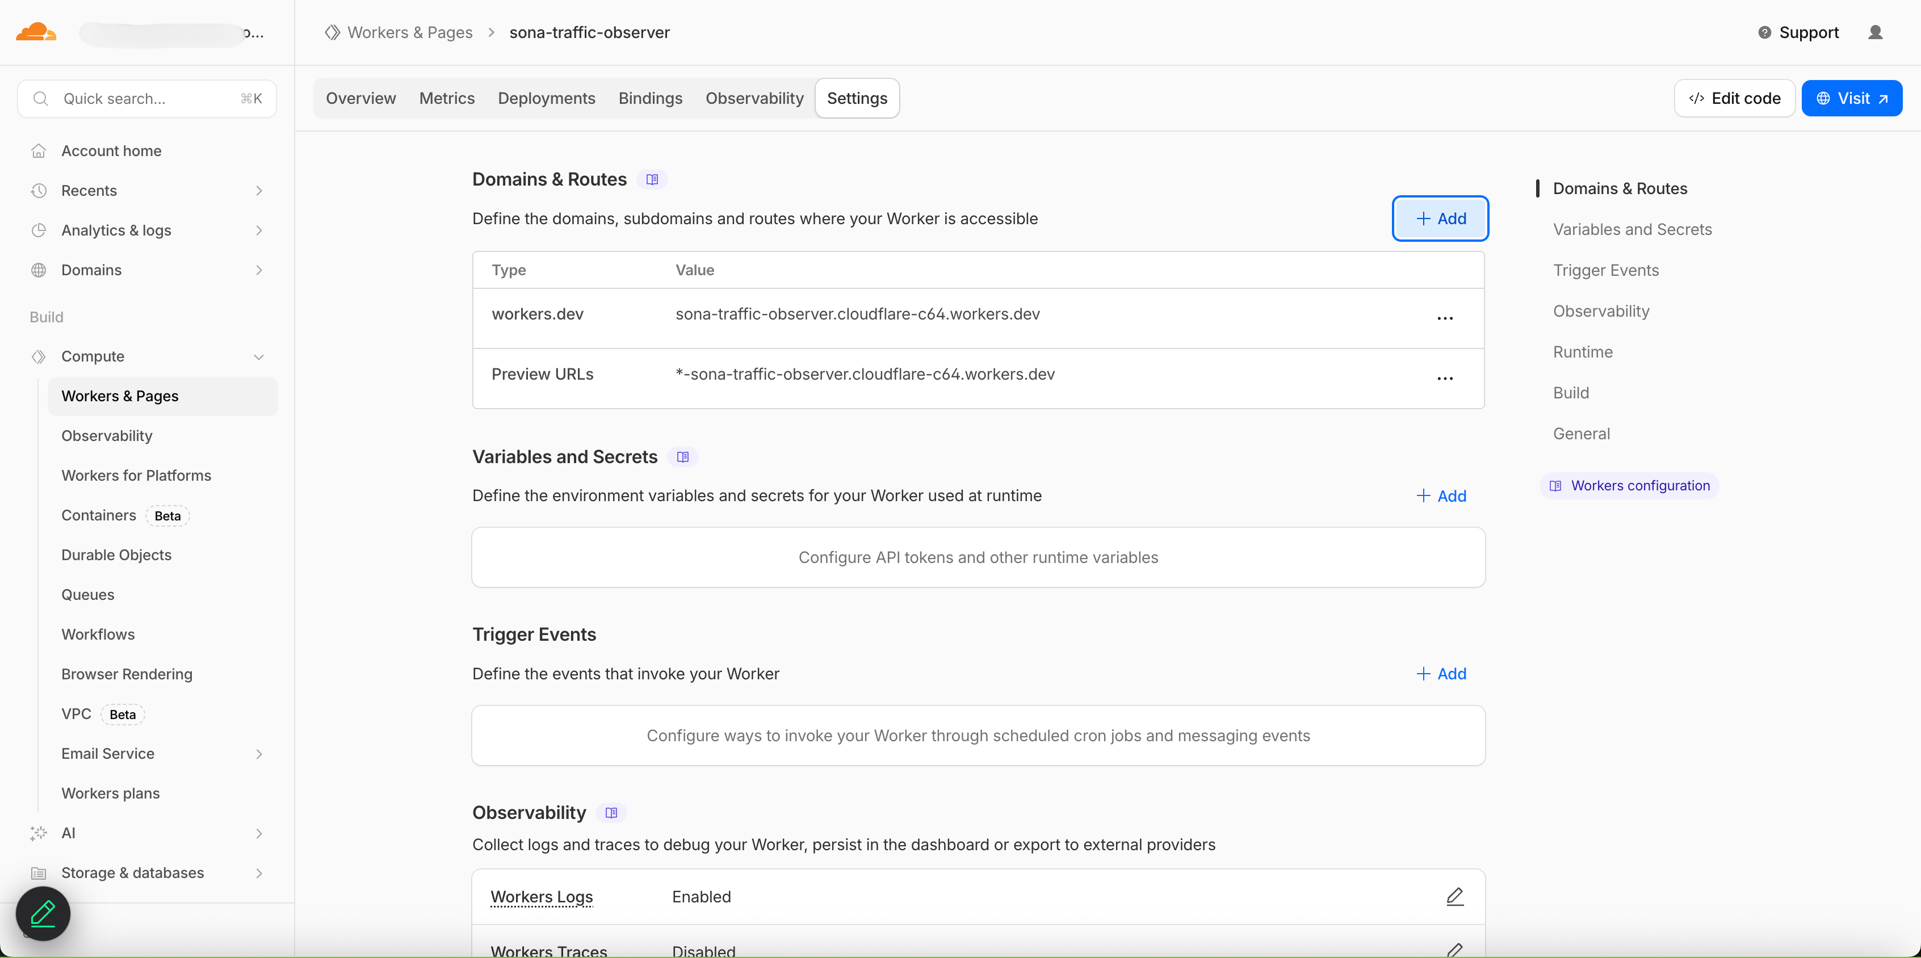Open the user account avatar icon
The image size is (1921, 958).
point(1877,32)
